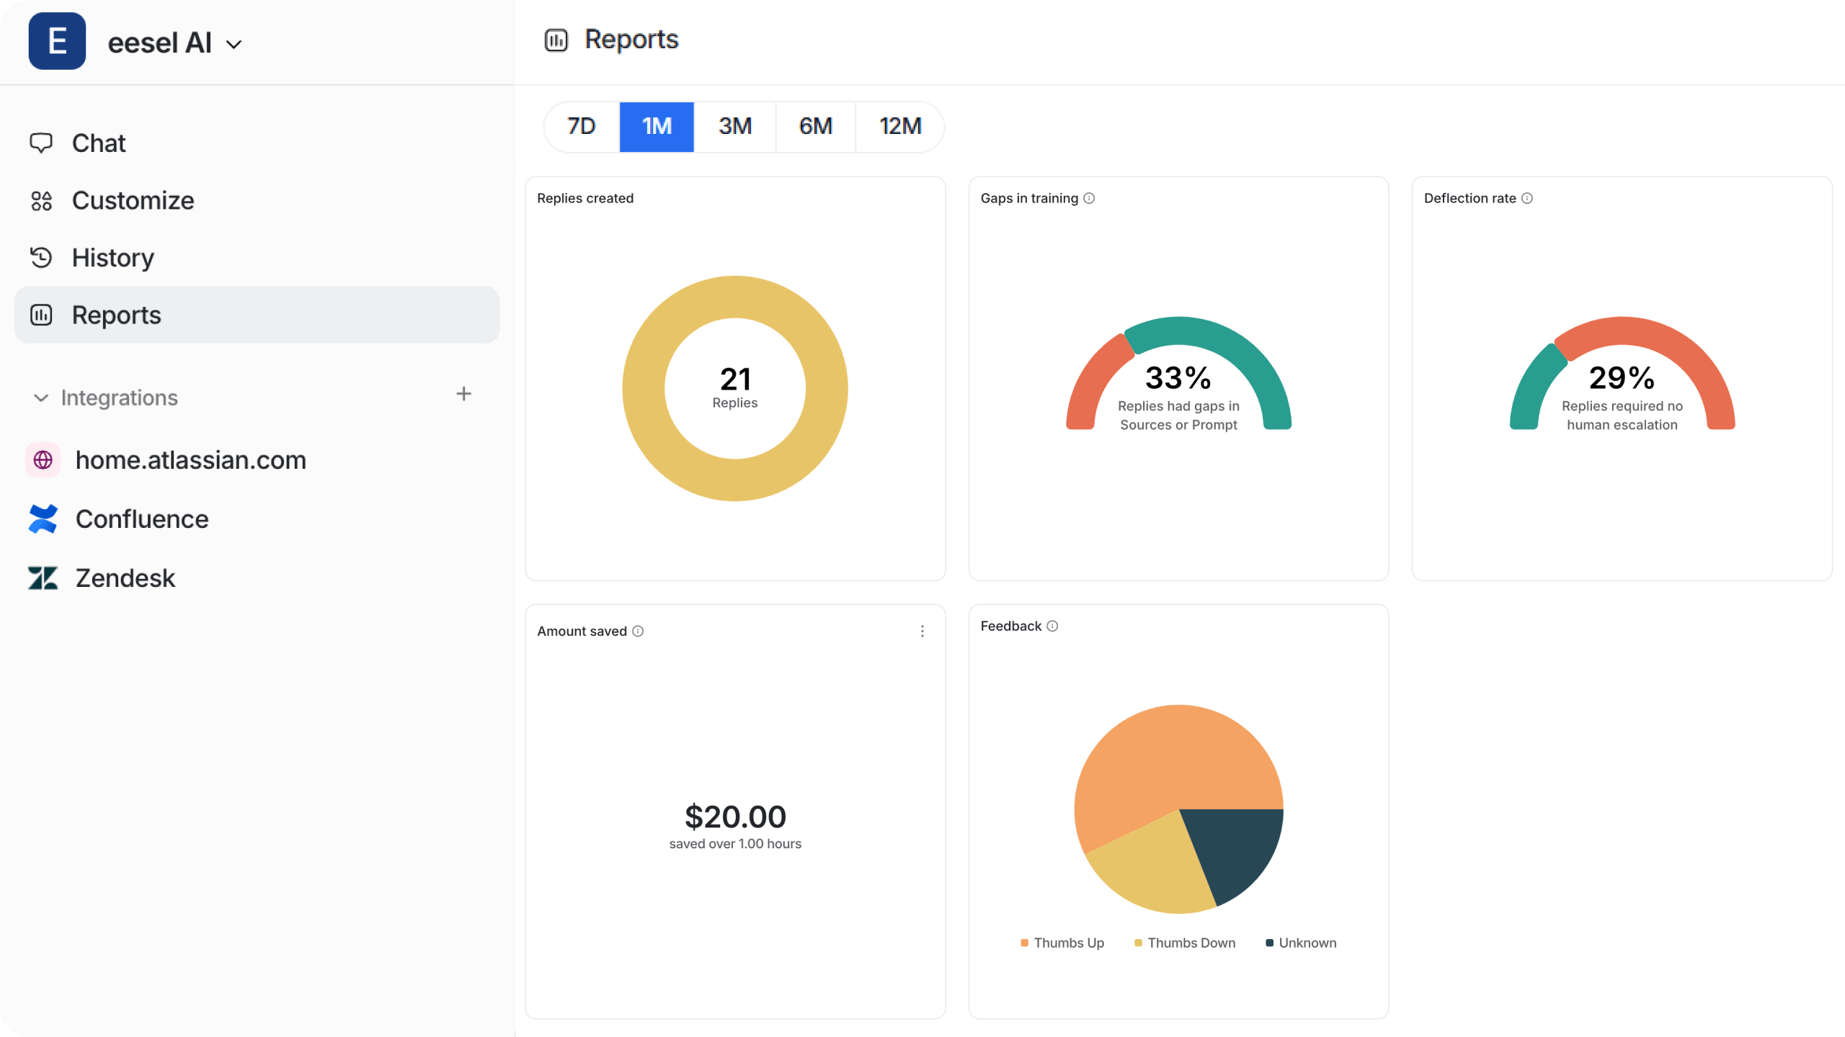Viewport: 1845px width, 1037px height.
Task: Select the 7D time period tab
Action: point(582,127)
